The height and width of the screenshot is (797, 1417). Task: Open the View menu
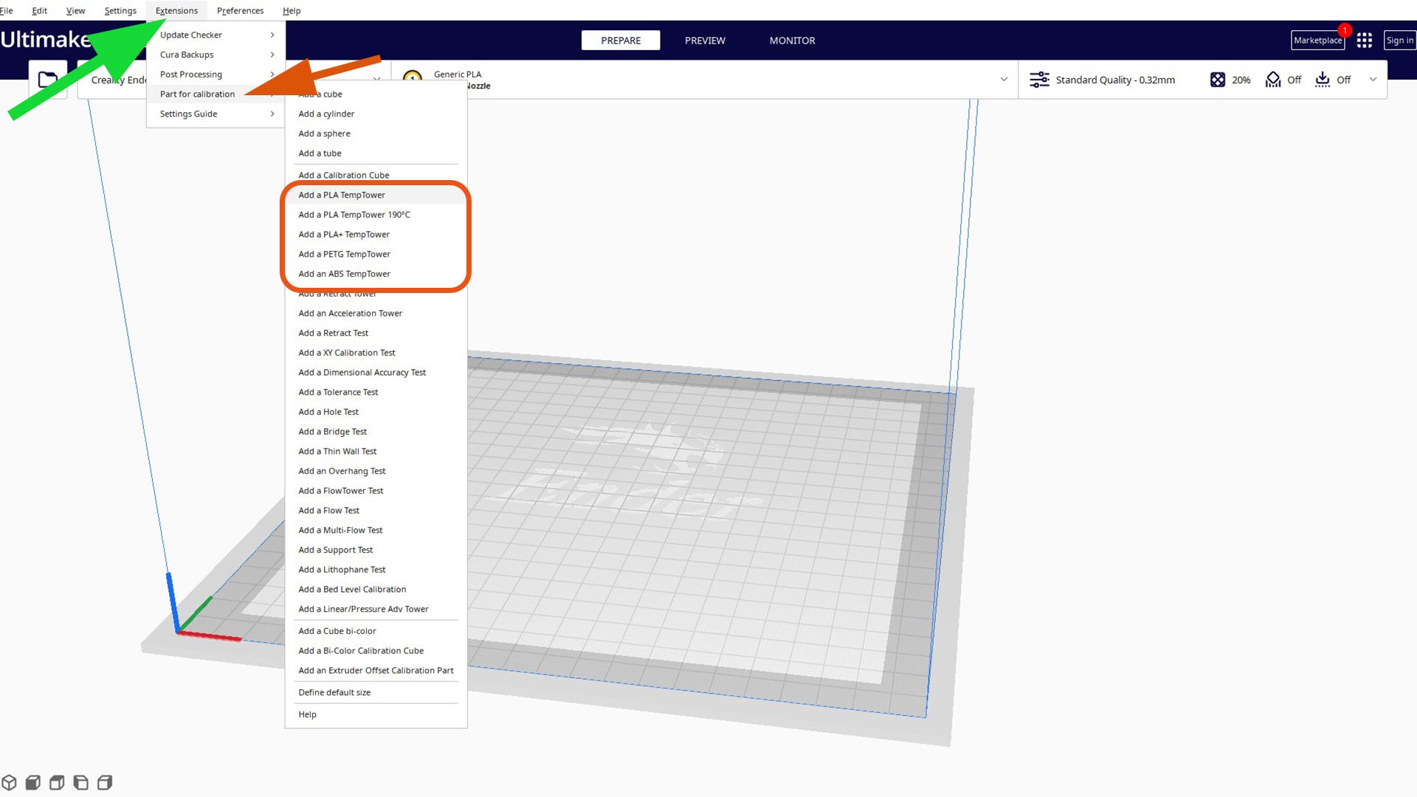75,10
